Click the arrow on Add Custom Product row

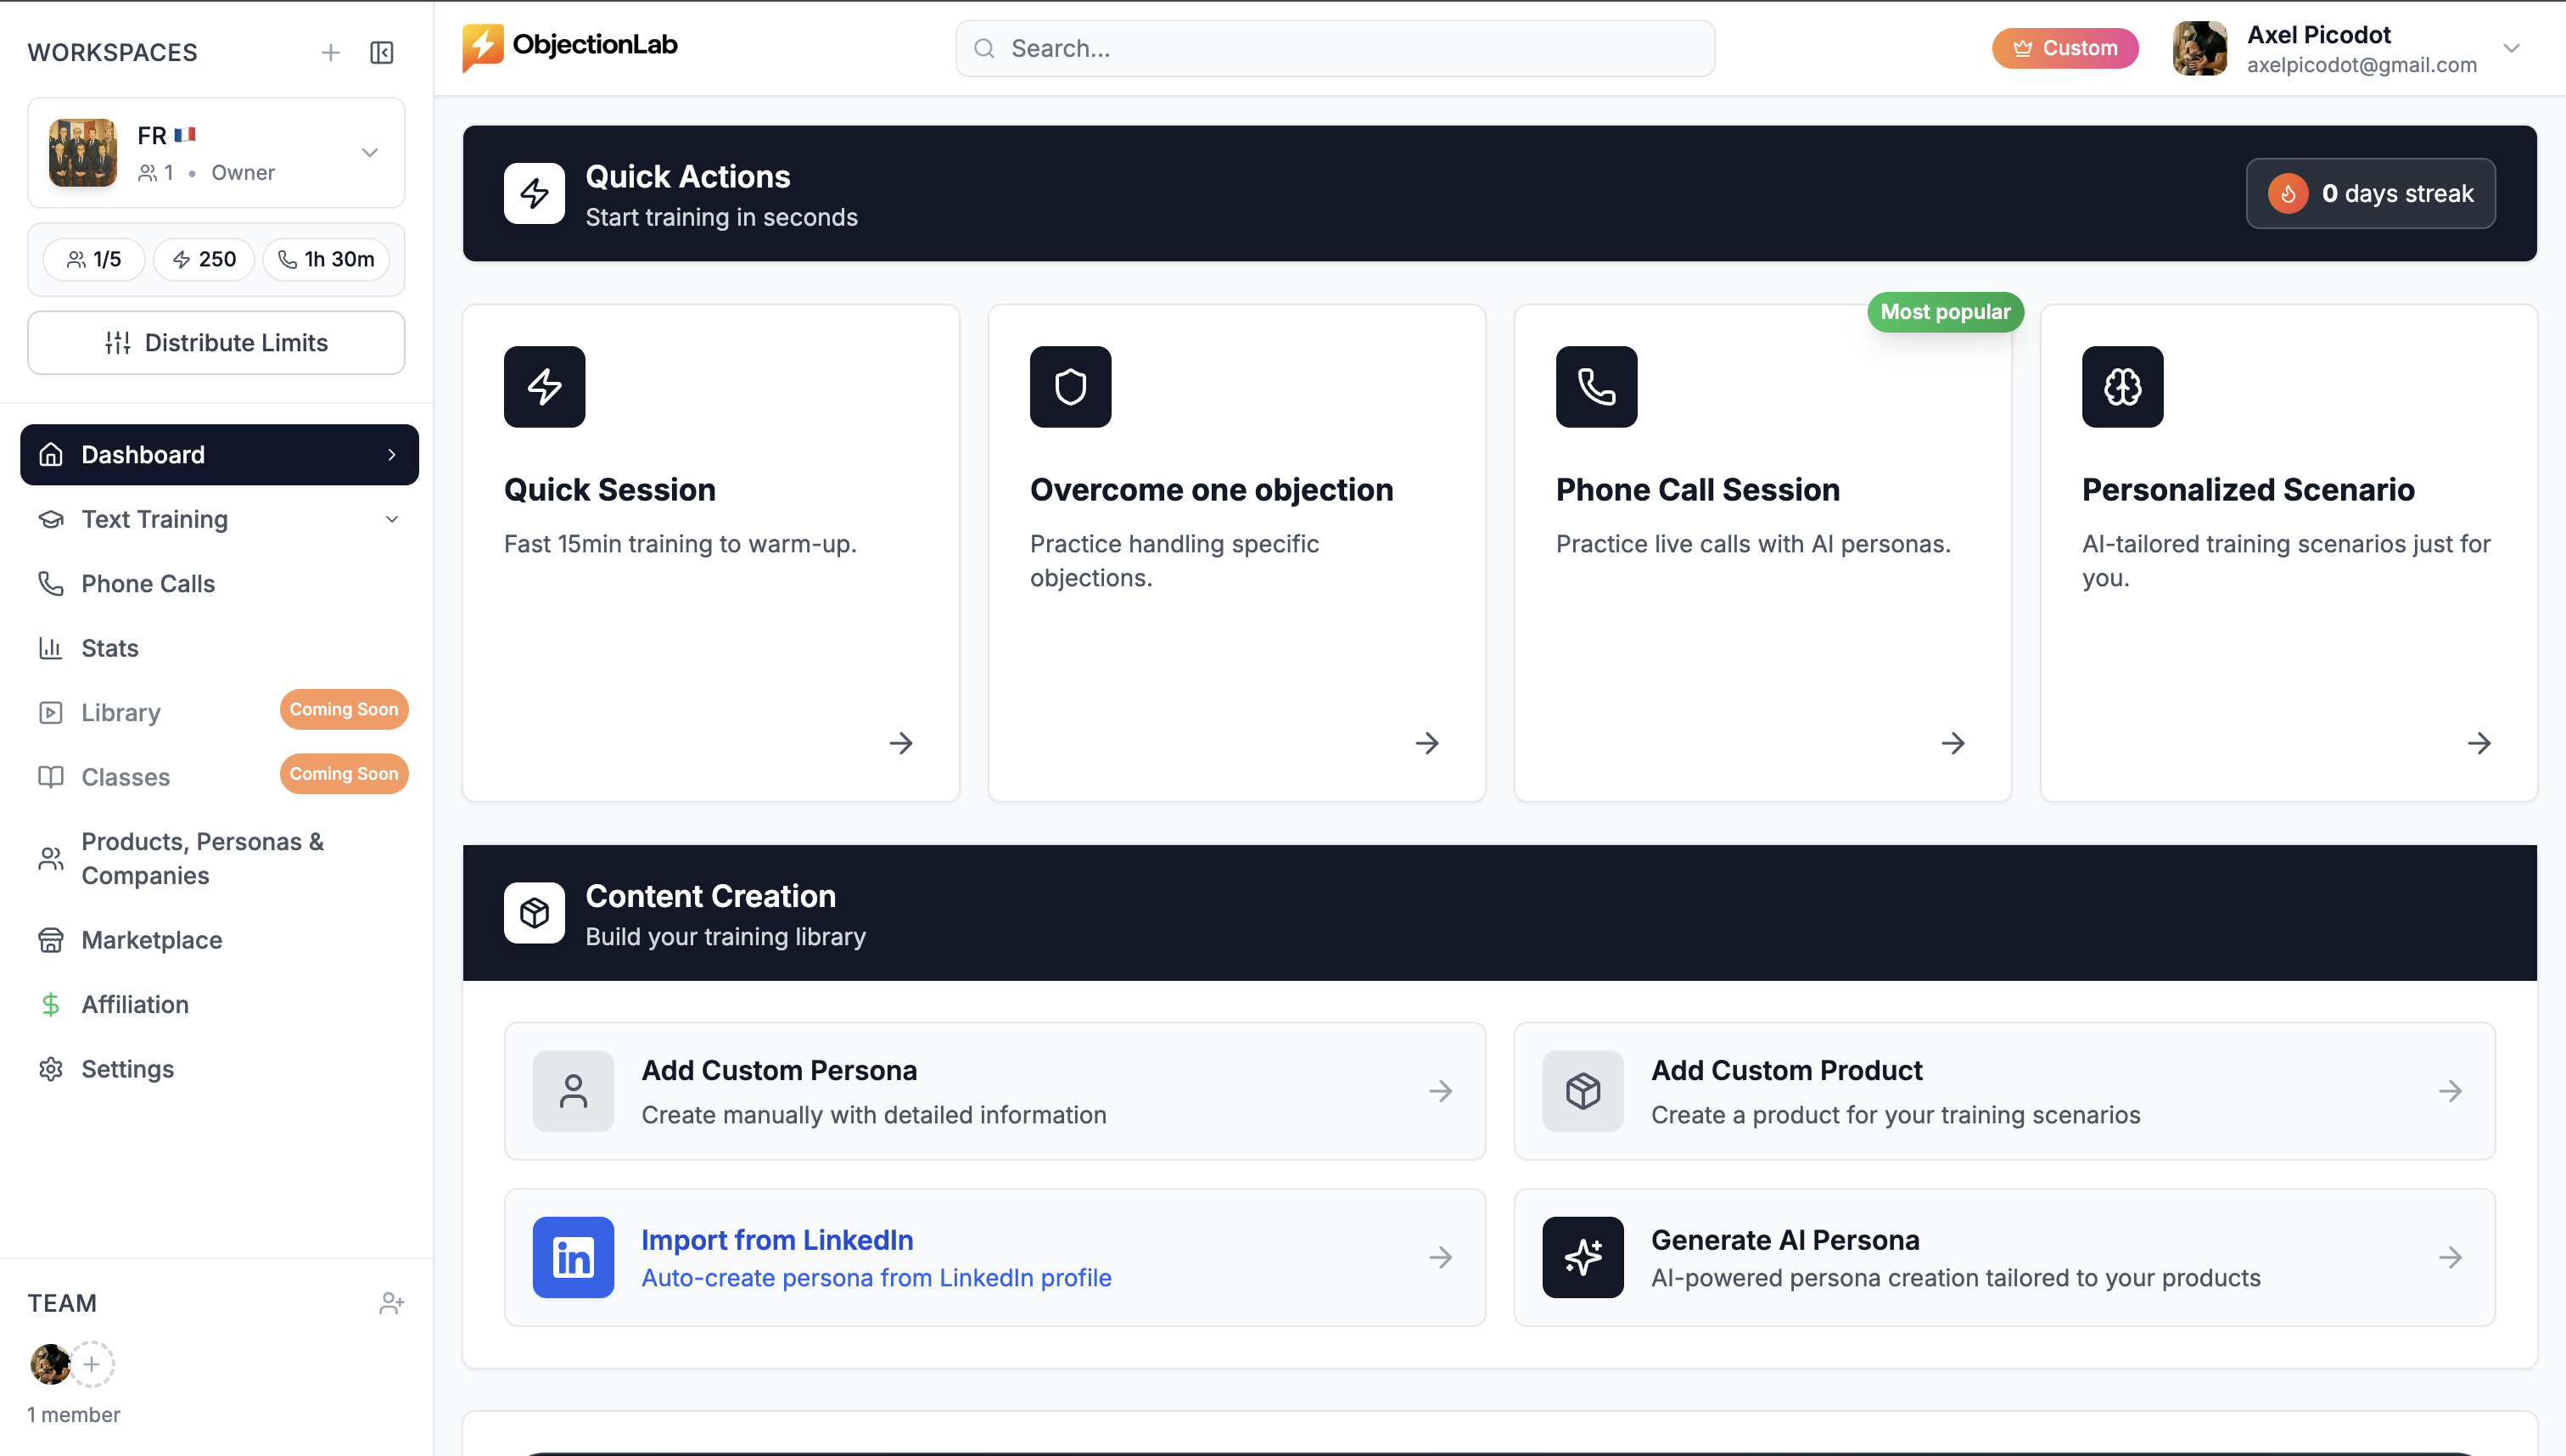click(x=2449, y=1090)
